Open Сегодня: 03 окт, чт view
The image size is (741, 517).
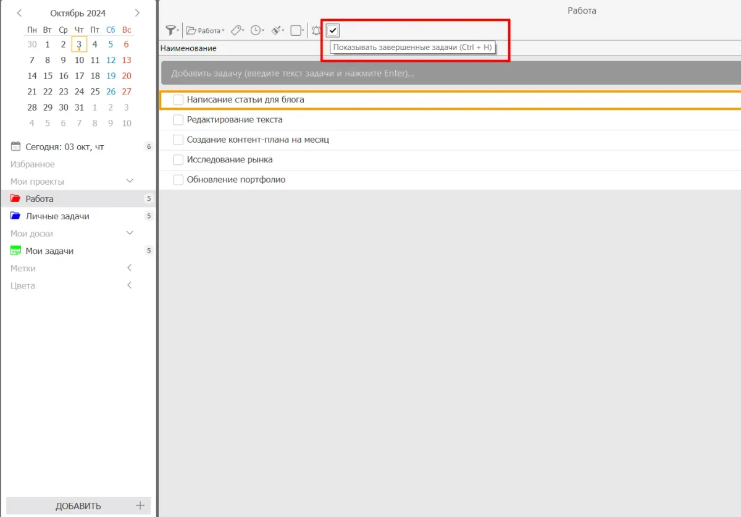(x=64, y=146)
